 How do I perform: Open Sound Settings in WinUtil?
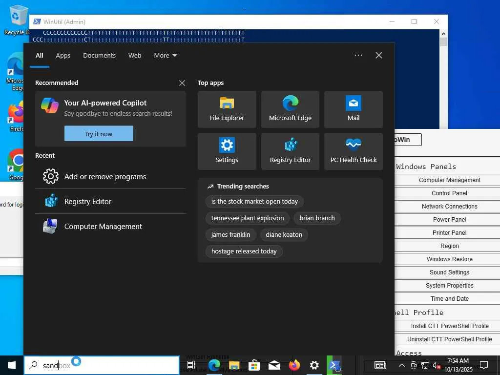pos(449,272)
